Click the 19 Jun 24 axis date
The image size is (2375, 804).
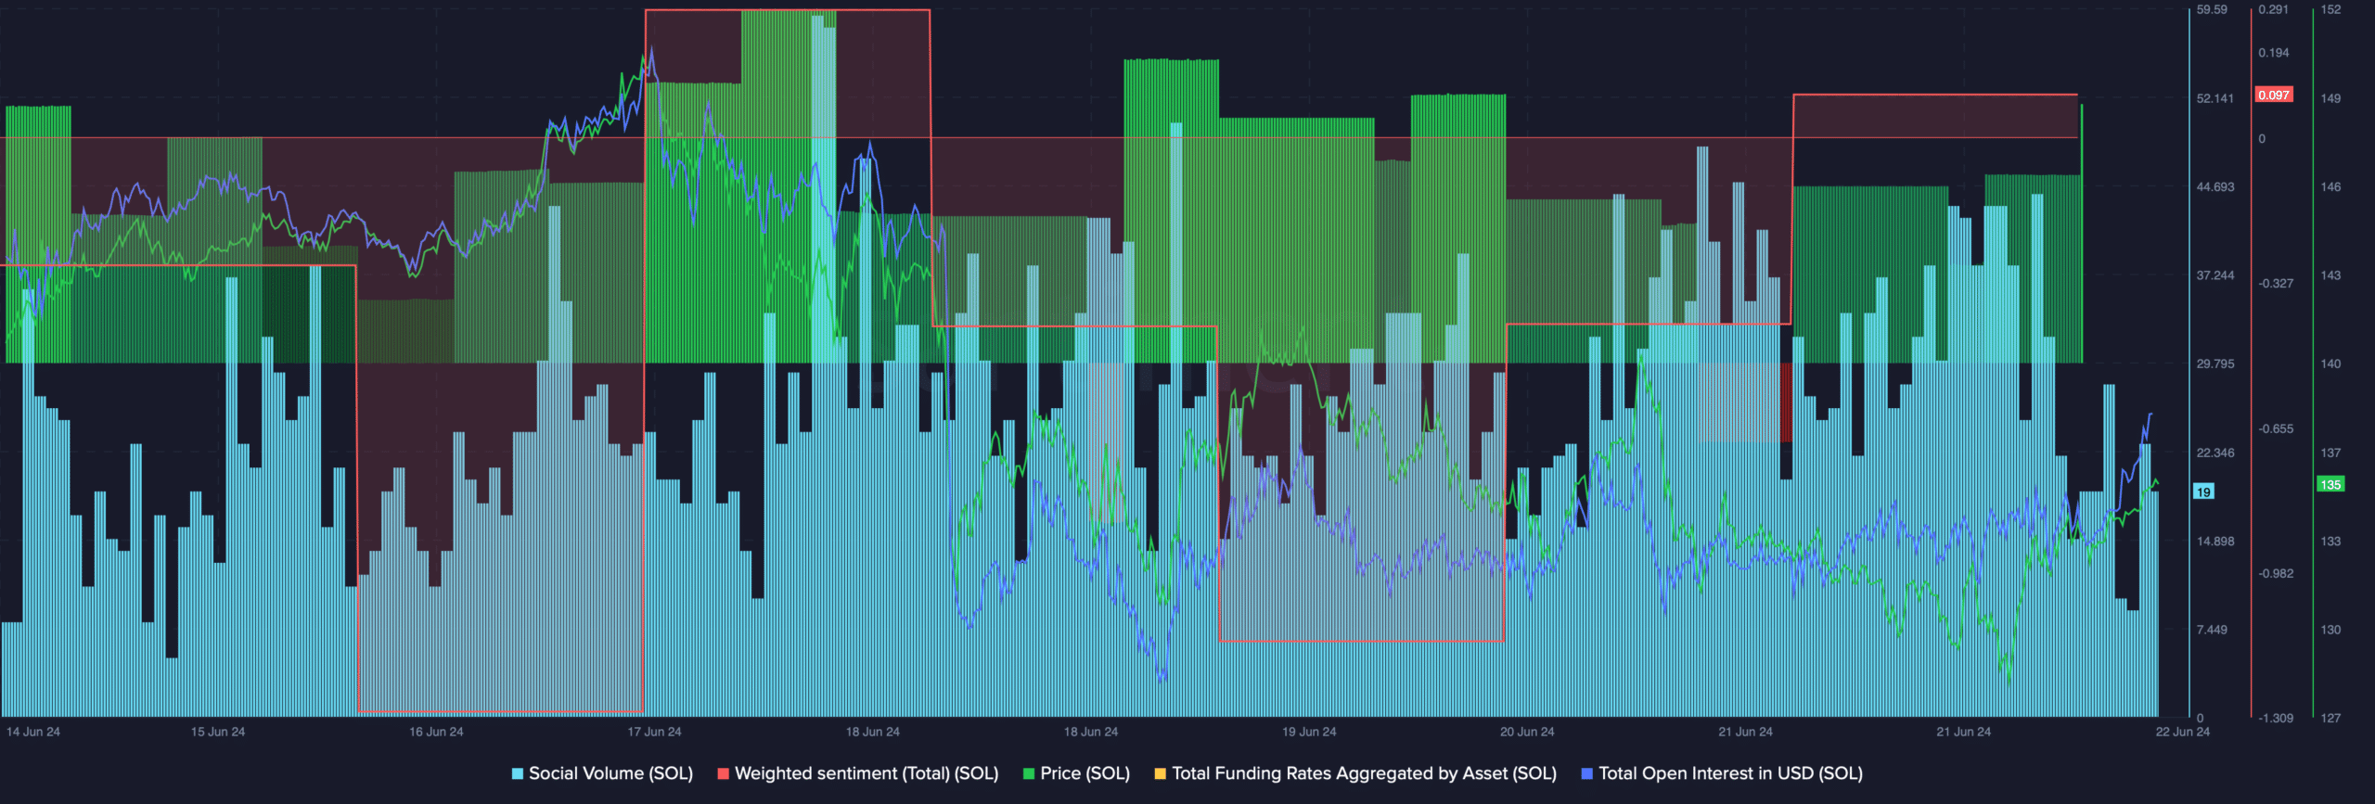tap(1309, 732)
